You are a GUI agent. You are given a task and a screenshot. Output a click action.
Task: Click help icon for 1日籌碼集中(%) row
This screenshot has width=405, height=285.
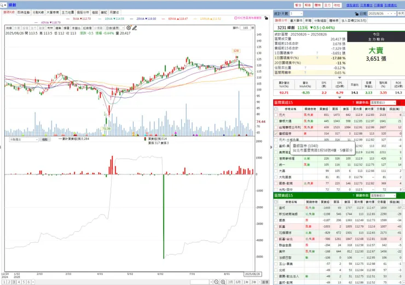(317, 58)
